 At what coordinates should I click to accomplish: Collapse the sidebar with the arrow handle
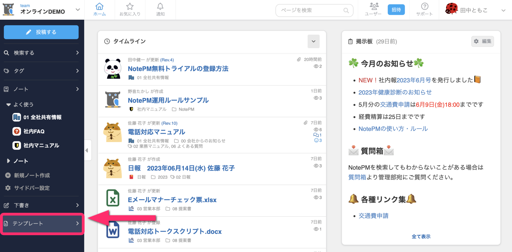[x=87, y=150]
